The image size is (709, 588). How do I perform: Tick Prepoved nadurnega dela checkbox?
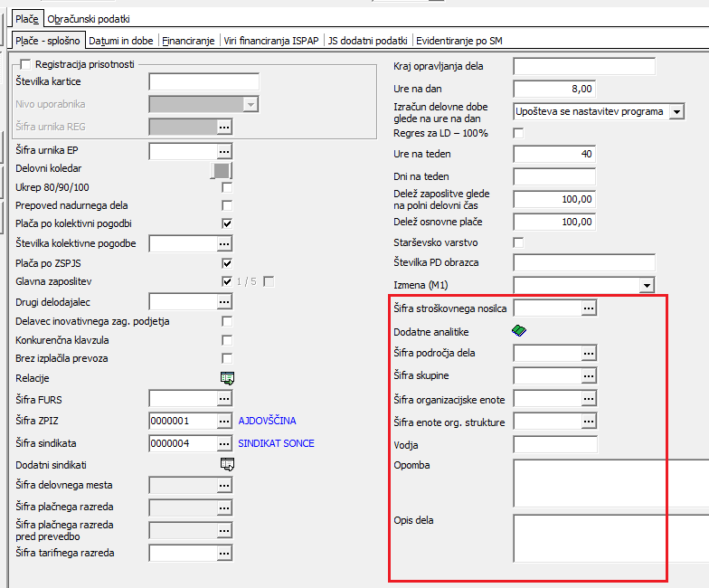click(227, 205)
